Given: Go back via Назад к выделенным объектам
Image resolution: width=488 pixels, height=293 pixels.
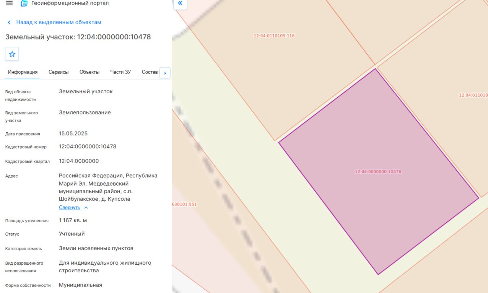Looking at the screenshot, I should [59, 22].
